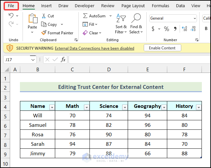Open the Fill menu
The width and height of the screenshot is (211, 168).
[x=90, y=25]
